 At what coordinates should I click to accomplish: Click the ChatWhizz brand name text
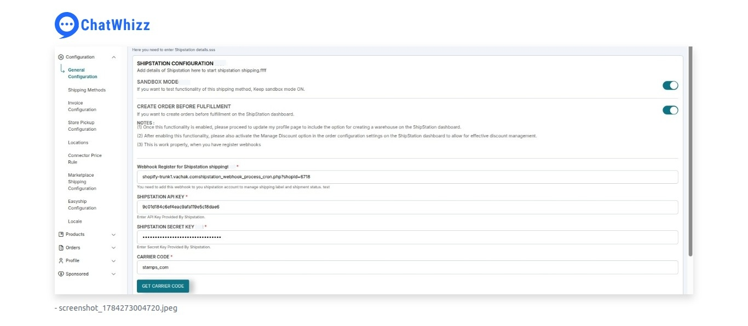[116, 25]
